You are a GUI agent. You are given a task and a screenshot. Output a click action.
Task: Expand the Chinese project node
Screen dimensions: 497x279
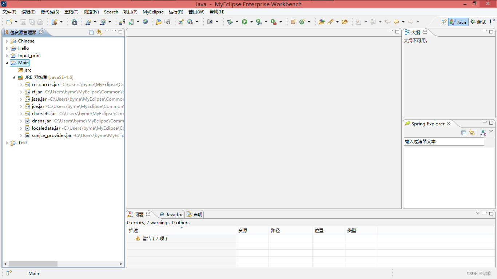coord(7,41)
